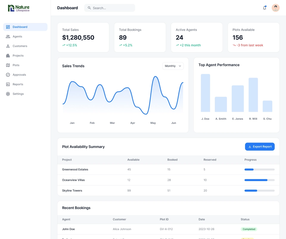Click the Plots map icon
The image size is (286, 239).
(8, 65)
